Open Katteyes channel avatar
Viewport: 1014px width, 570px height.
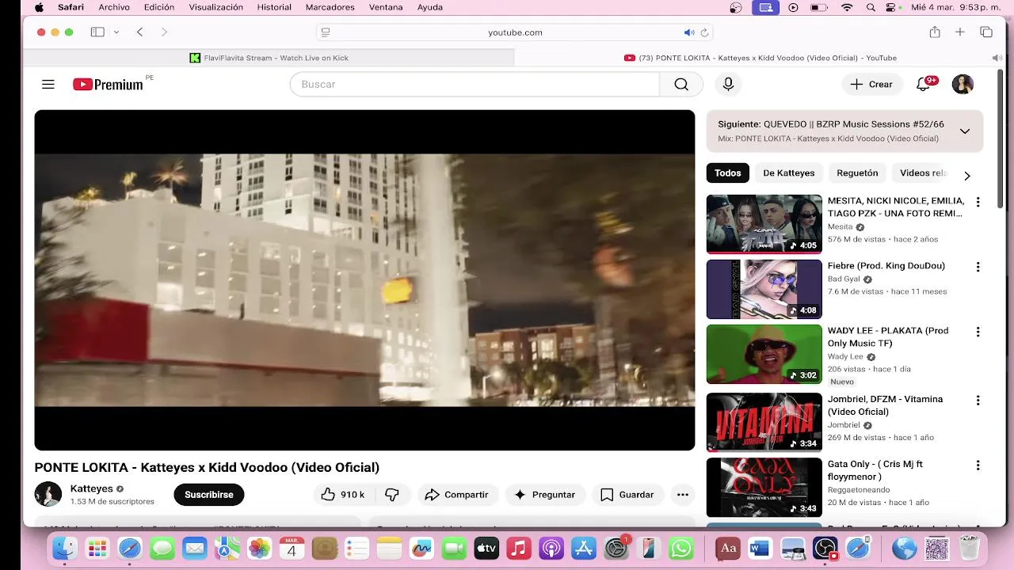click(48, 494)
